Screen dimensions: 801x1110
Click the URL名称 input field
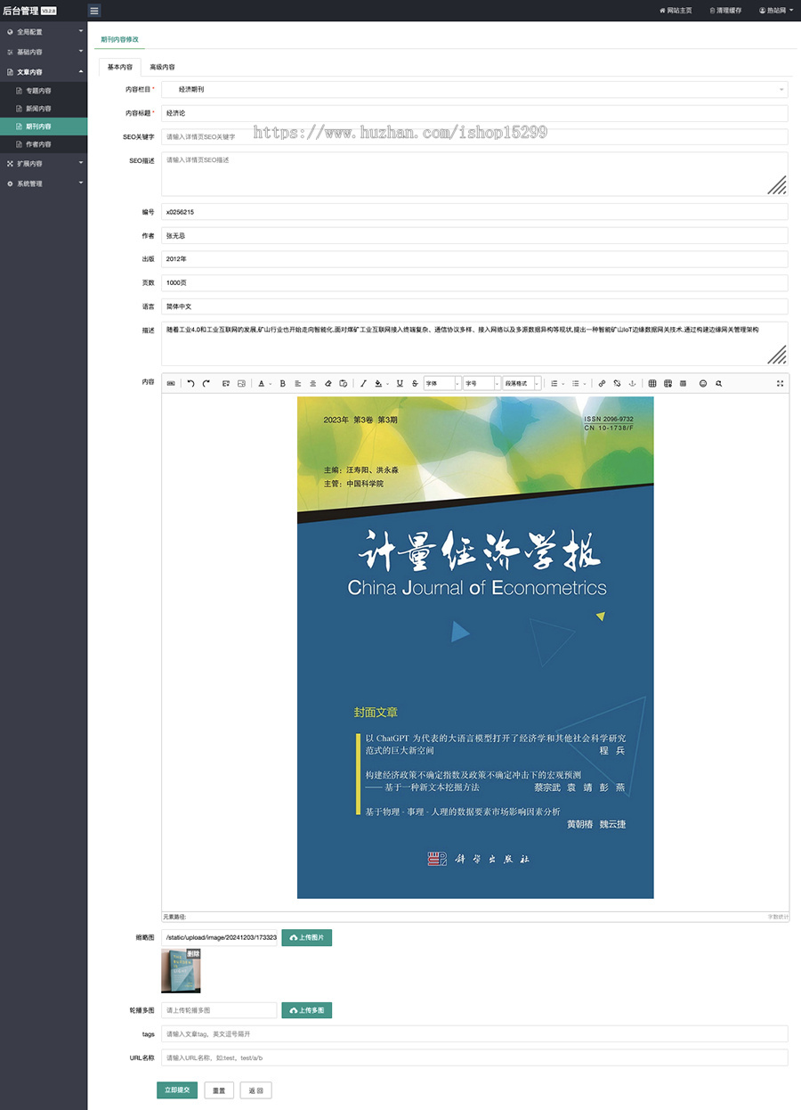(474, 1057)
